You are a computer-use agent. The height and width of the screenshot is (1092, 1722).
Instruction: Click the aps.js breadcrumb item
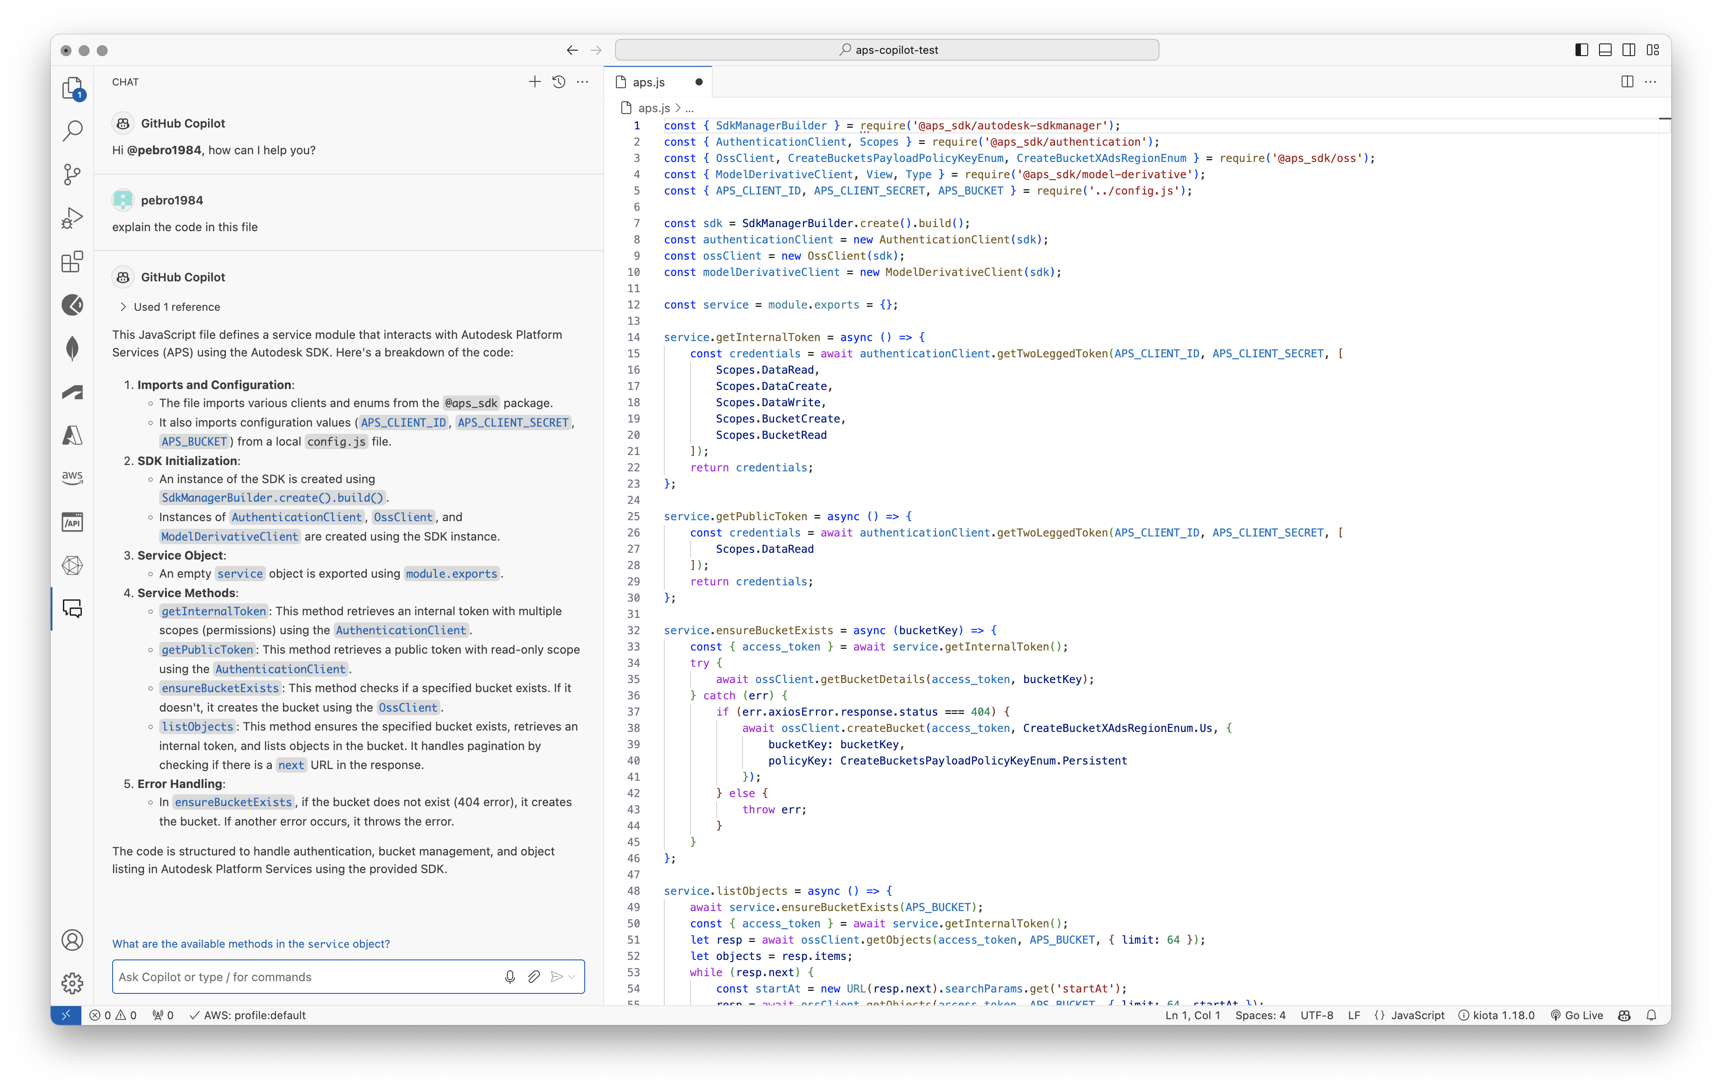[x=653, y=108]
